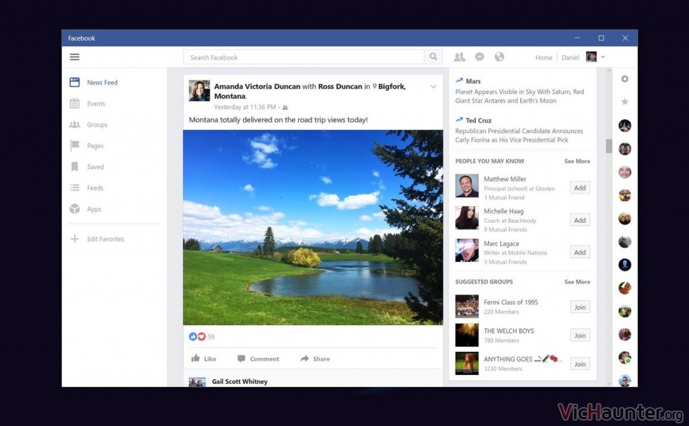Click the blue like reaction icon
This screenshot has width=689, height=426.
[193, 336]
